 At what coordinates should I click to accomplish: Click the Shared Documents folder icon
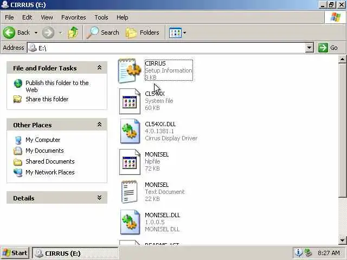18,162
